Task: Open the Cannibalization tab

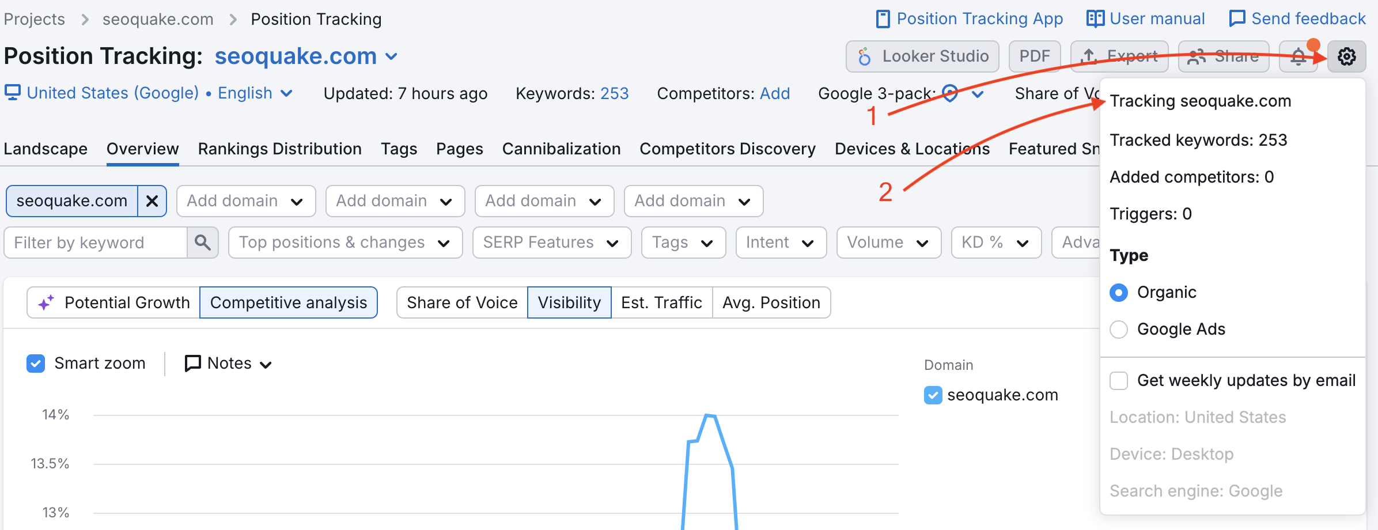Action: pos(561,149)
